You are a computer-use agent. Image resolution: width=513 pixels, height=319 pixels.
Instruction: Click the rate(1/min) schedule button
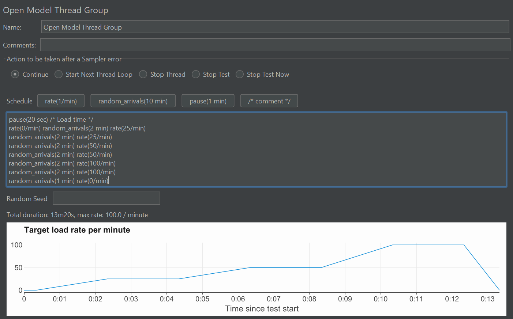[x=61, y=101]
